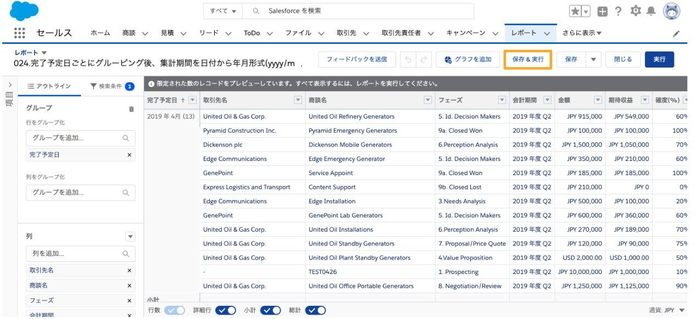The width and height of the screenshot is (696, 319).
Task: Click the pencil edit navigation icon
Action: point(676,33)
